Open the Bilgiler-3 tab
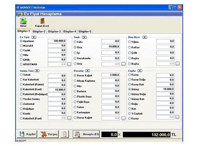Viewport: 197px width, 146px height. [x=54, y=32]
